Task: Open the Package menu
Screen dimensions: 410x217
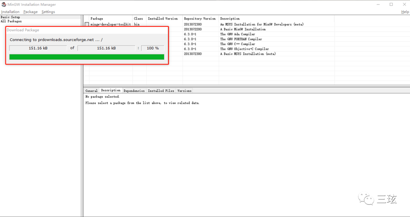Action: (x=30, y=12)
